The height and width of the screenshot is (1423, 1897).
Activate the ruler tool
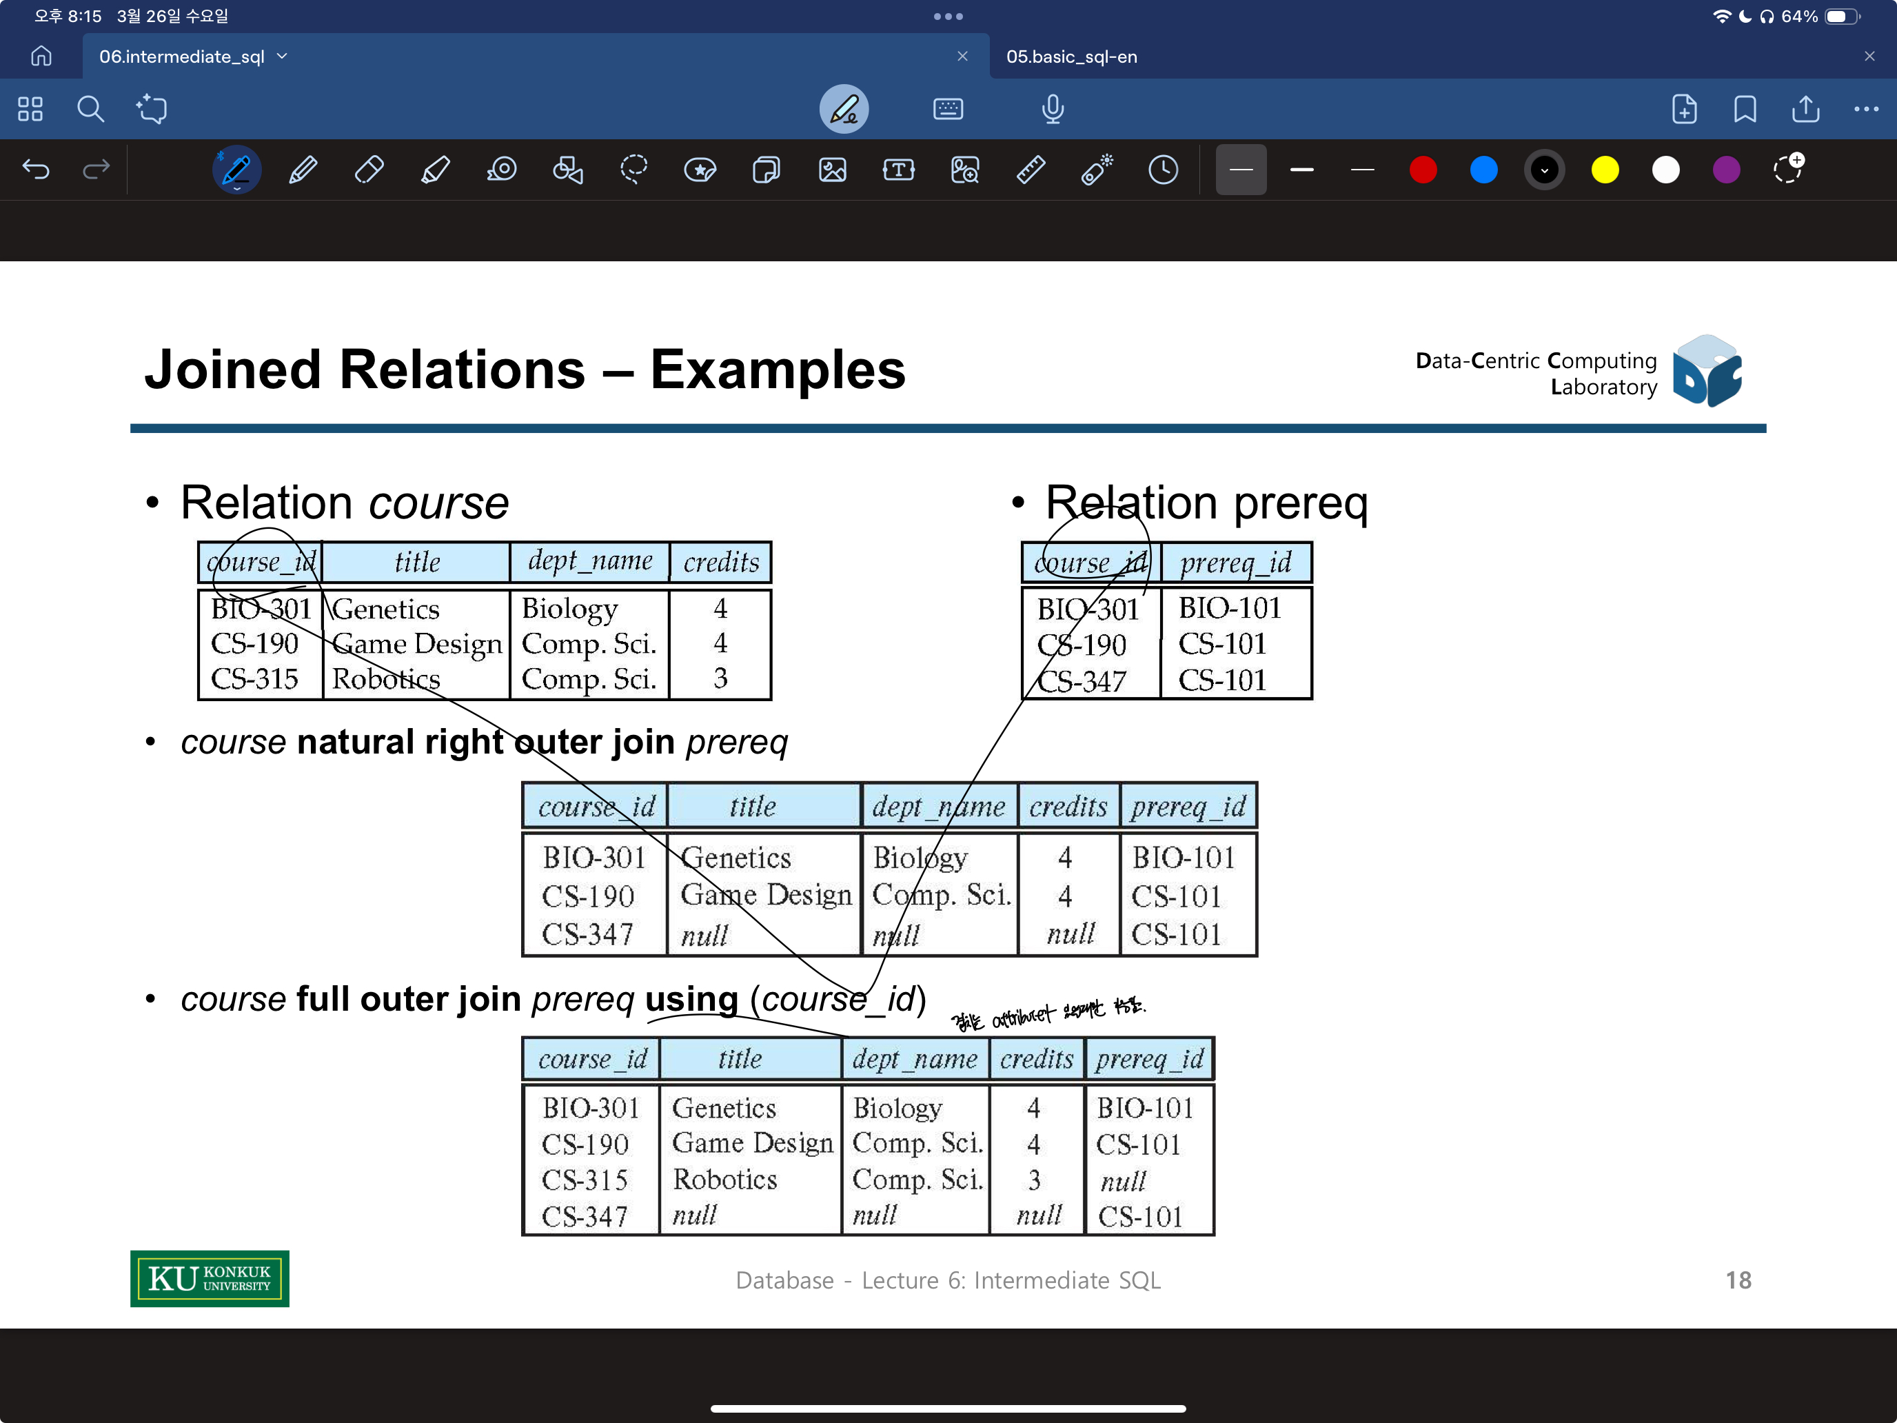click(x=1031, y=170)
